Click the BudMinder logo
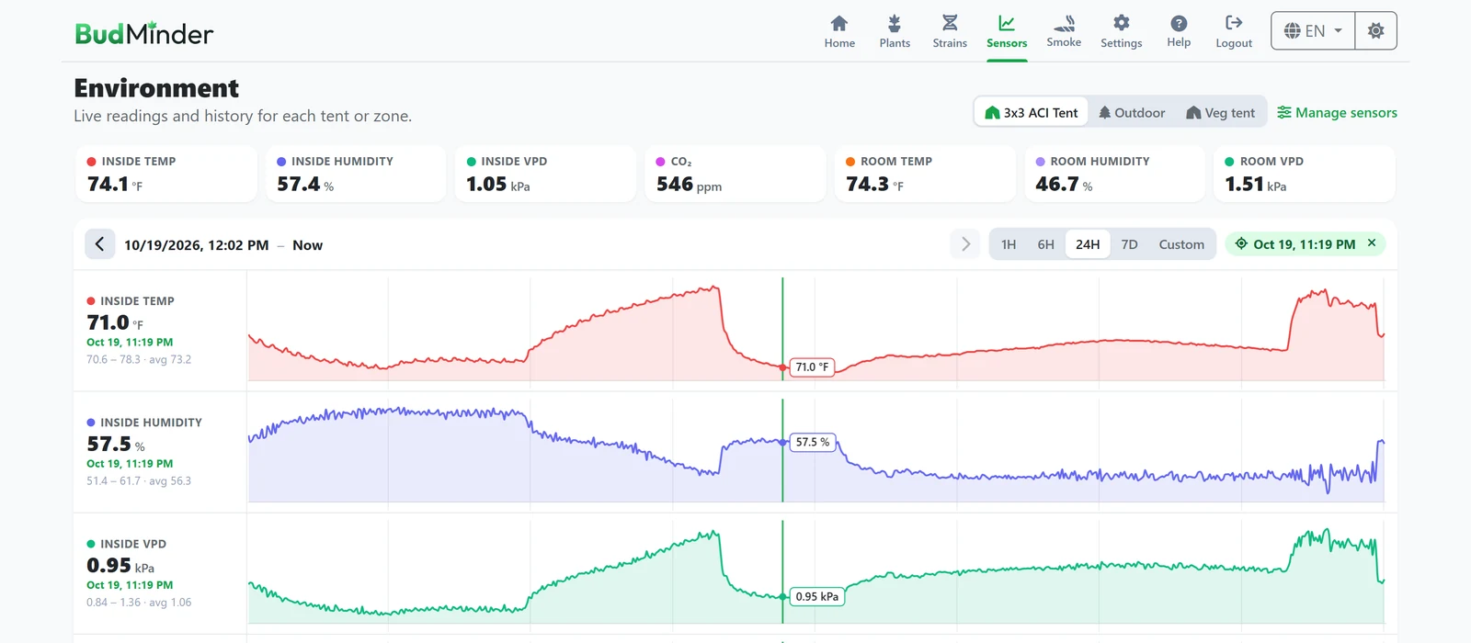Viewport: 1471px width, 643px height. 143,34
